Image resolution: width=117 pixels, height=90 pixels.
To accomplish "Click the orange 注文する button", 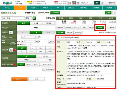I will coord(19,79).
